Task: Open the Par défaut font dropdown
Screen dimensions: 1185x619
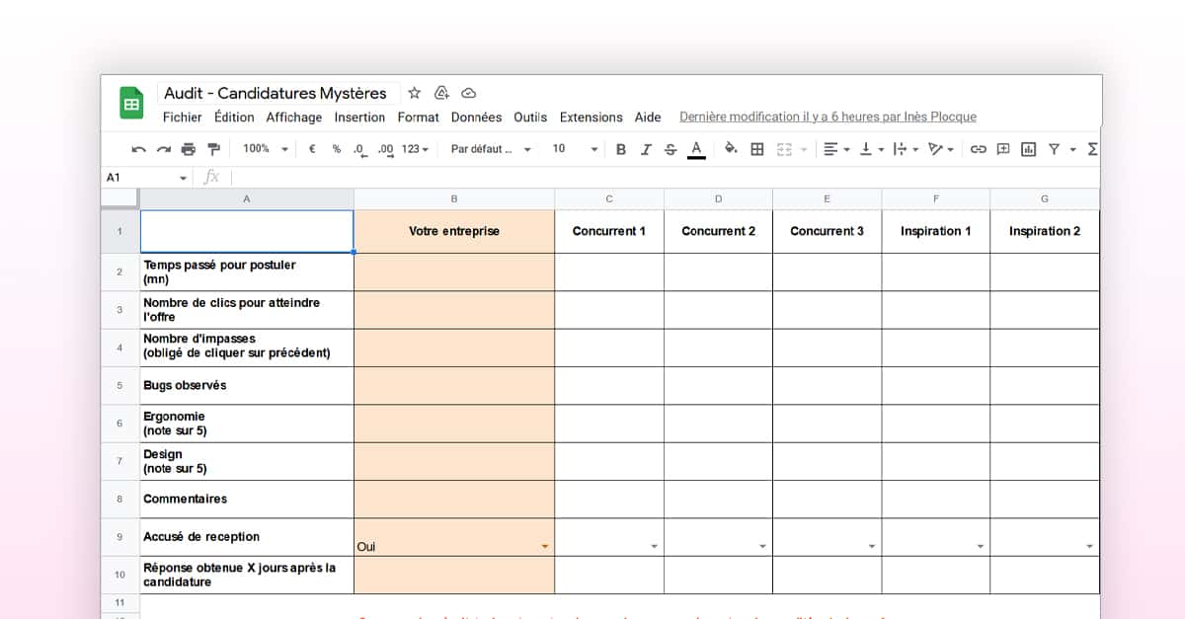Action: point(491,149)
